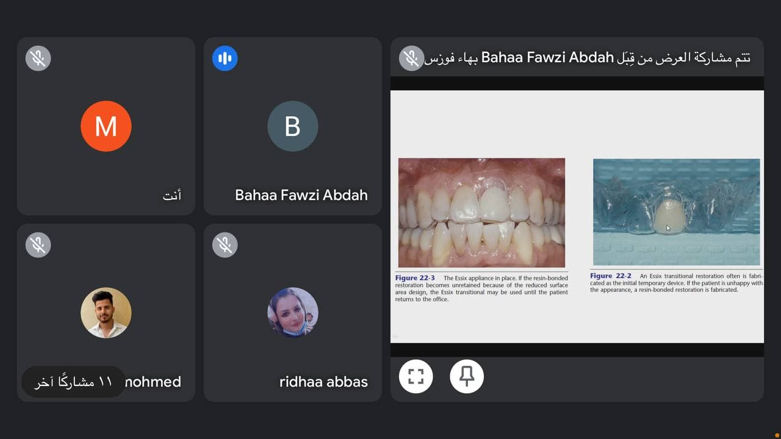The width and height of the screenshot is (781, 439).
Task: Select mohmed's profile photo
Action: click(x=106, y=313)
